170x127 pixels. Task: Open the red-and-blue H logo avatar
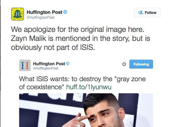25,65
